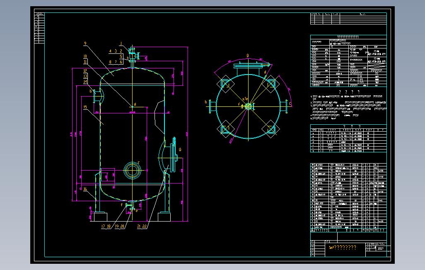
Task: Click nozzle label 'e' at the bottom outlet
Action: click(137, 211)
